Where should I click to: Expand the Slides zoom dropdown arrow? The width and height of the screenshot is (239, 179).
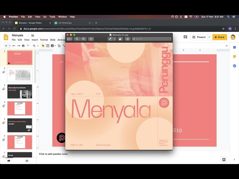pyautogui.click(x=38, y=46)
